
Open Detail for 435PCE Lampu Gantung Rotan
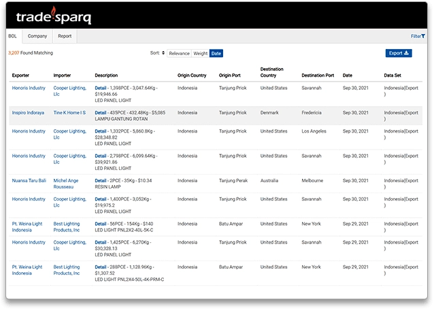(101, 113)
